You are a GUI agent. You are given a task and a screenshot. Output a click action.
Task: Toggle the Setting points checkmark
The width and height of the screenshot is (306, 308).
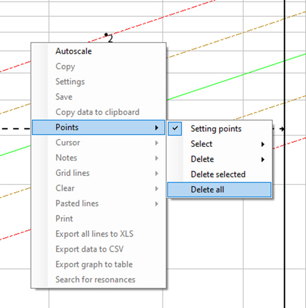click(175, 128)
